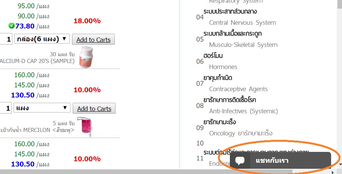Viewport: 342px width, 174px height.
Task: Open the pink Mercilon bag image
Action: 84,126
